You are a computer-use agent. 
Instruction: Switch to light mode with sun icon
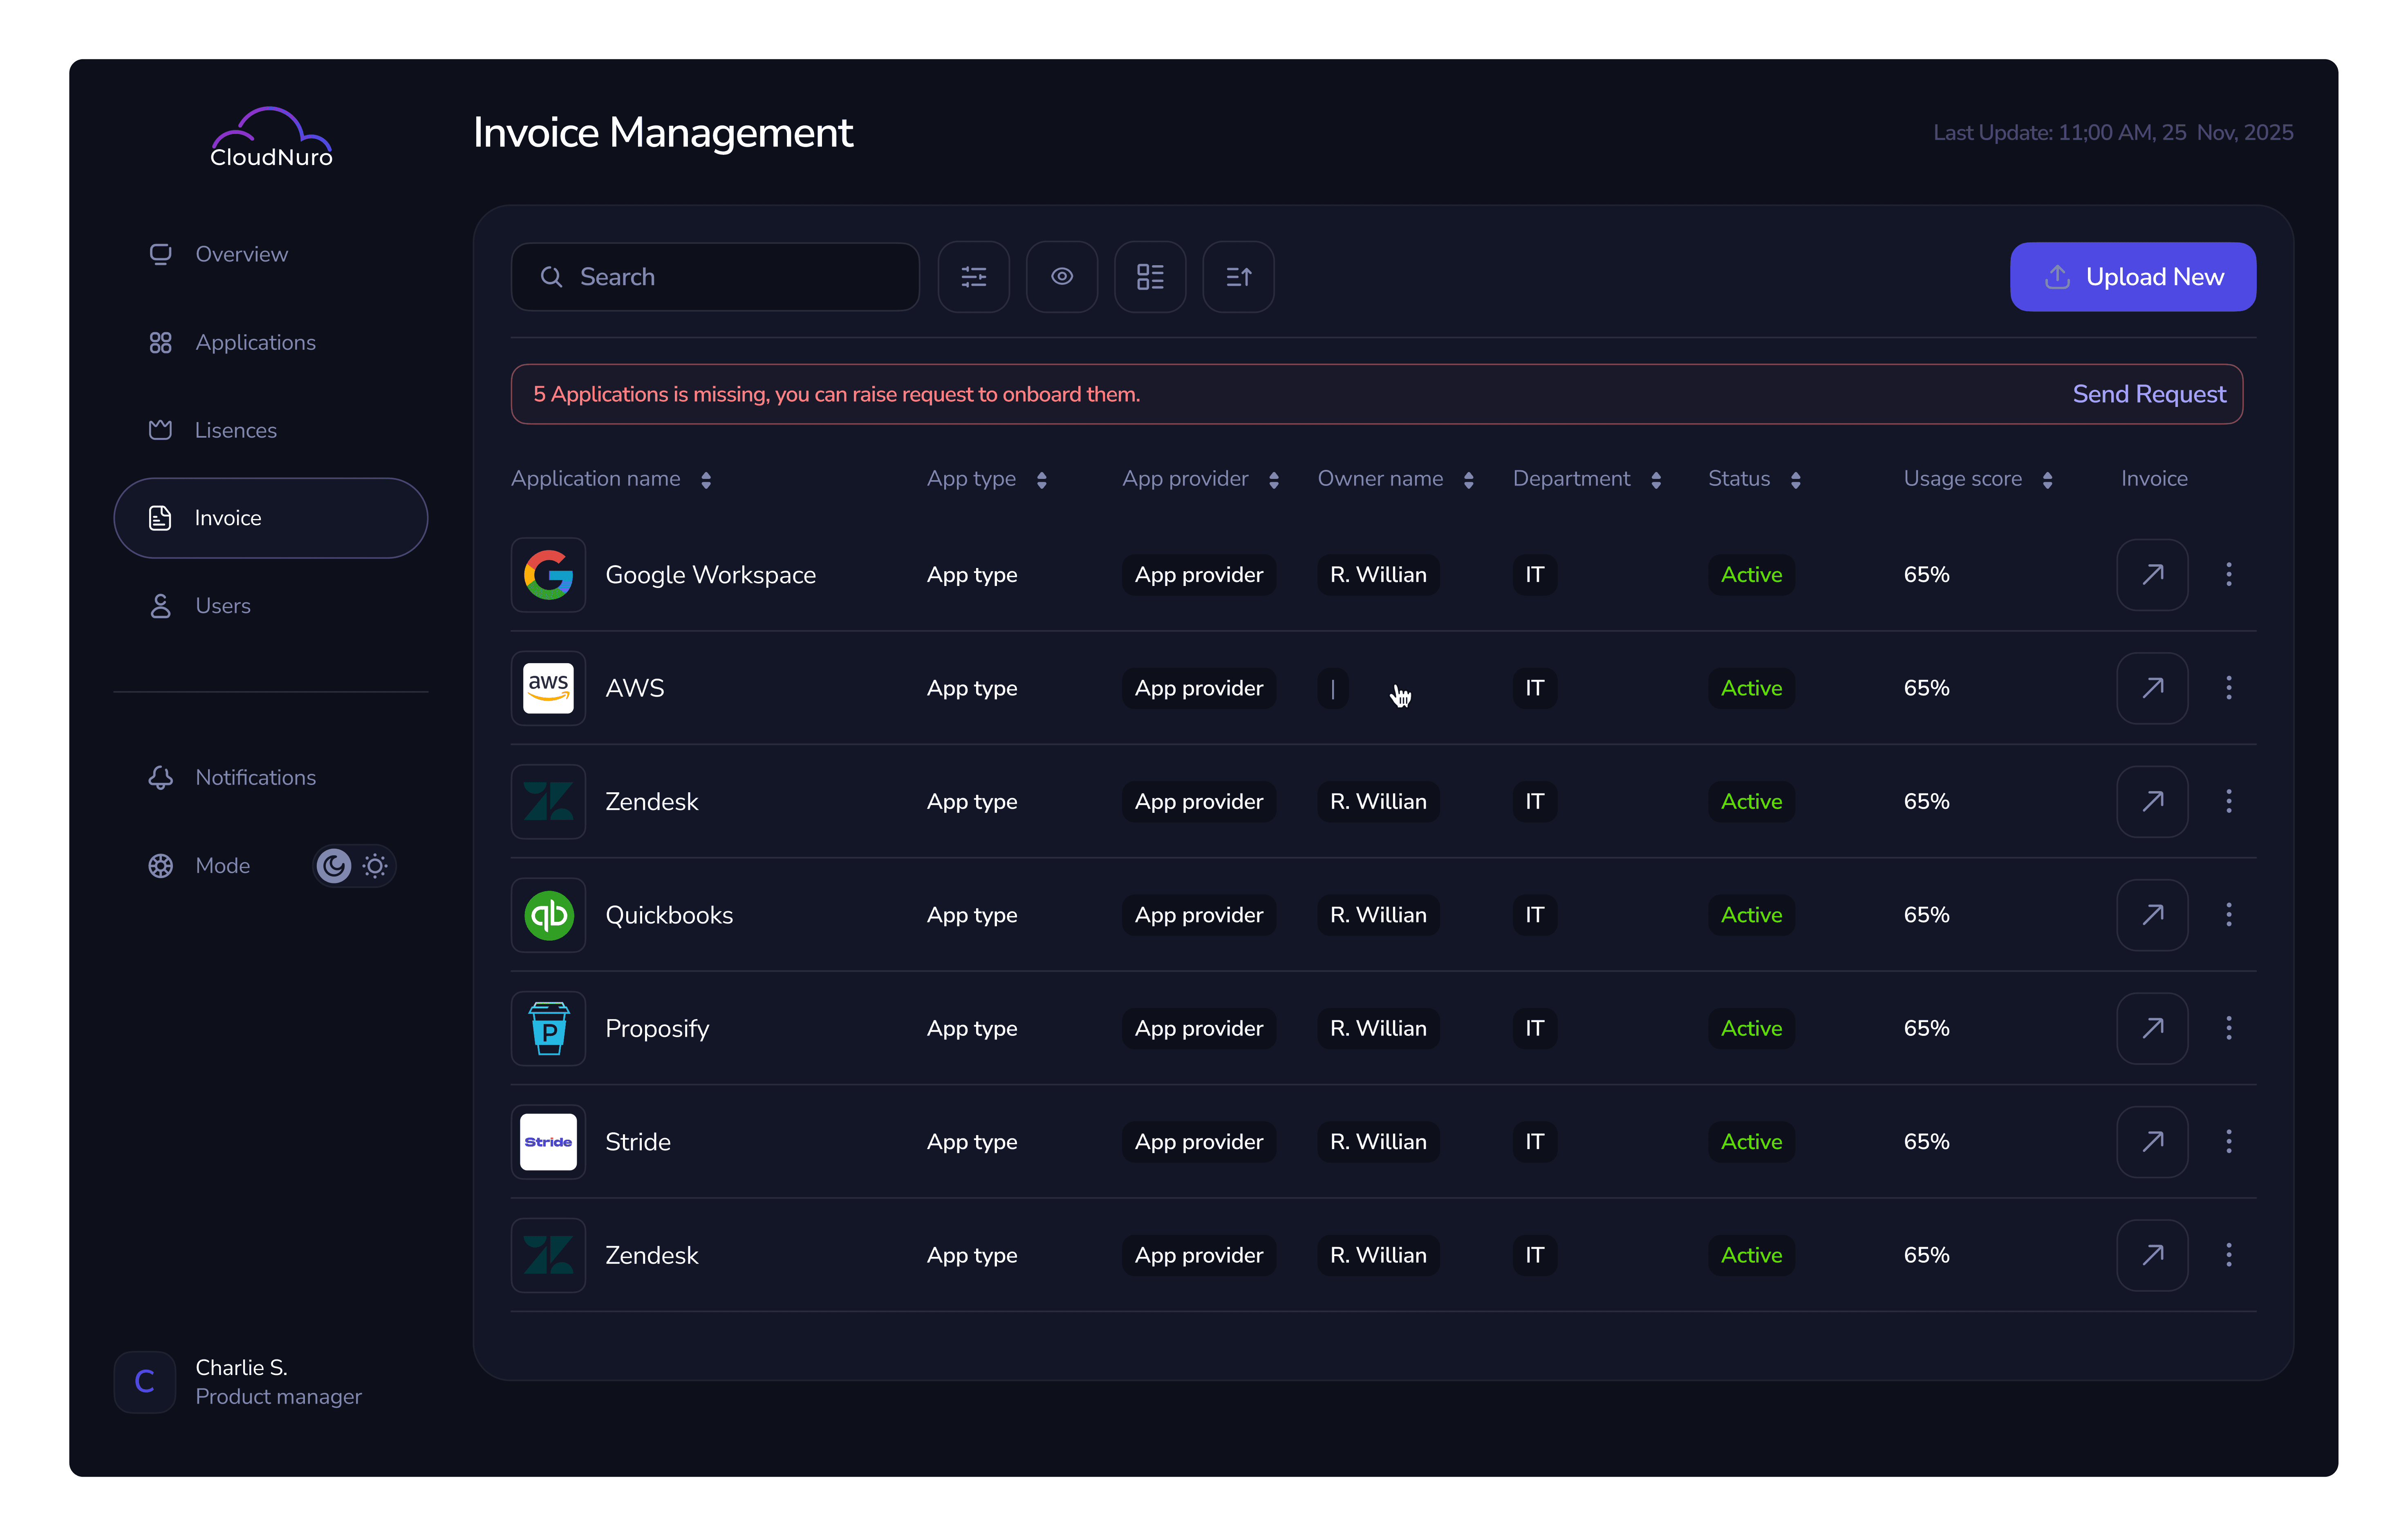coord(375,865)
